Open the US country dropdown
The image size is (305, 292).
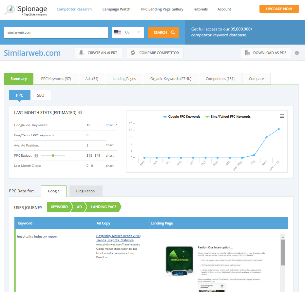[128, 32]
